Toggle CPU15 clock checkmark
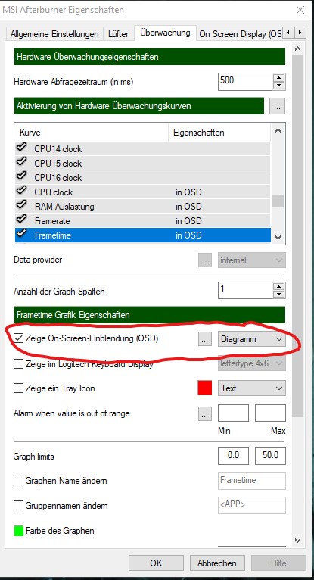Viewport: 314px width, 580px height. (21, 162)
